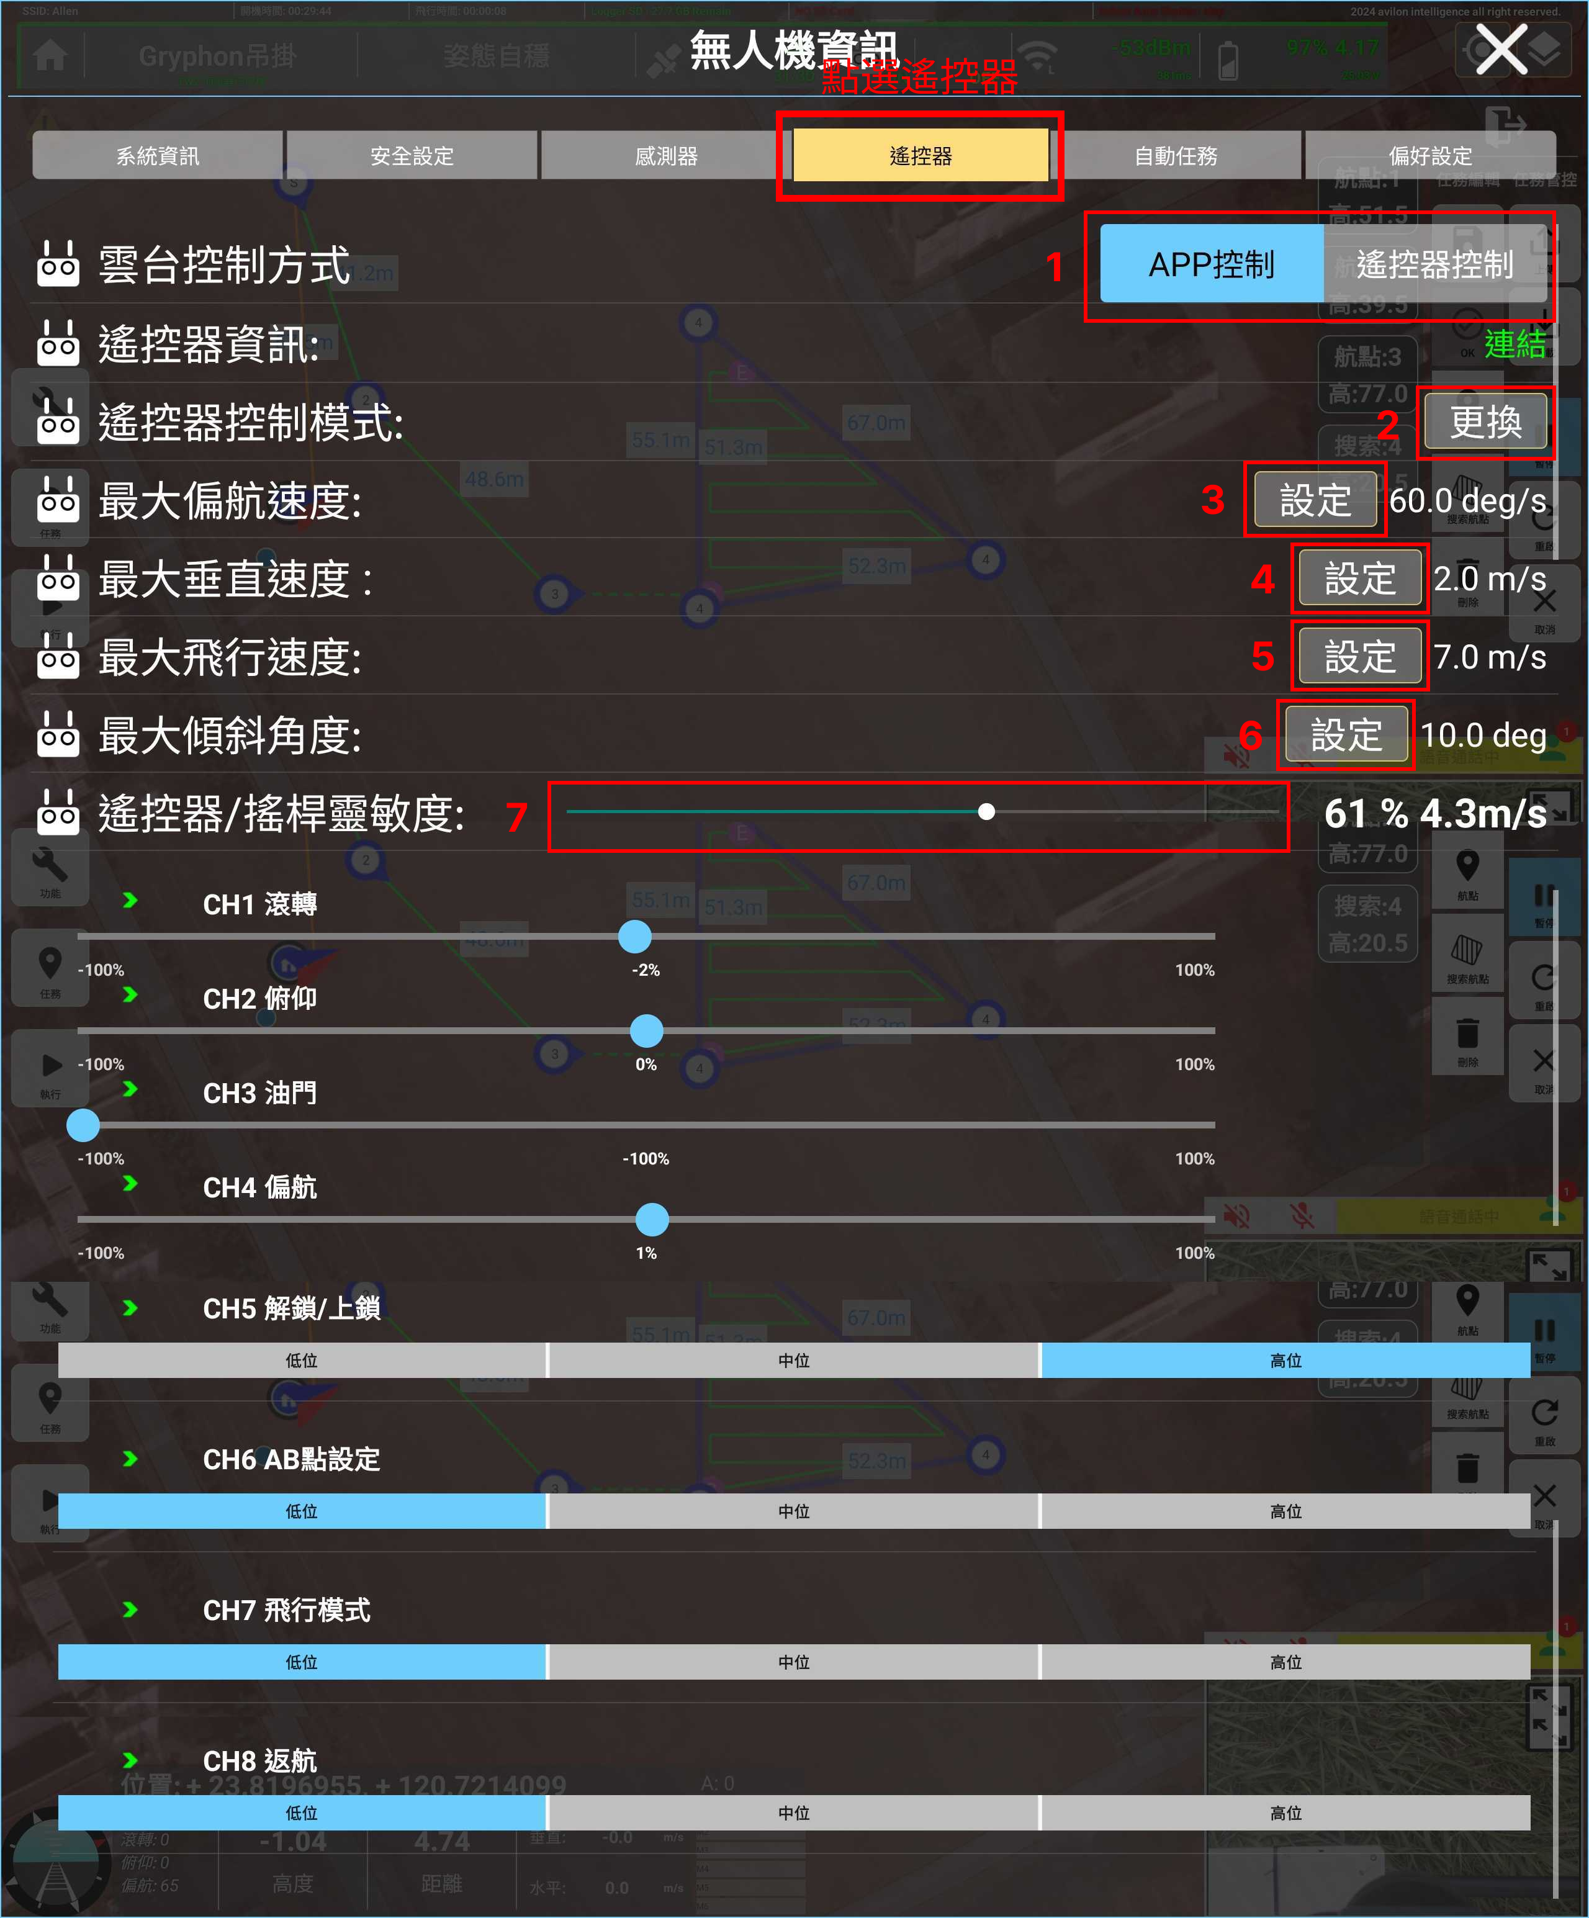Screen dimensions: 1589x1918
Task: Click the controller icon next to 最大偏航速度
Action: point(58,500)
